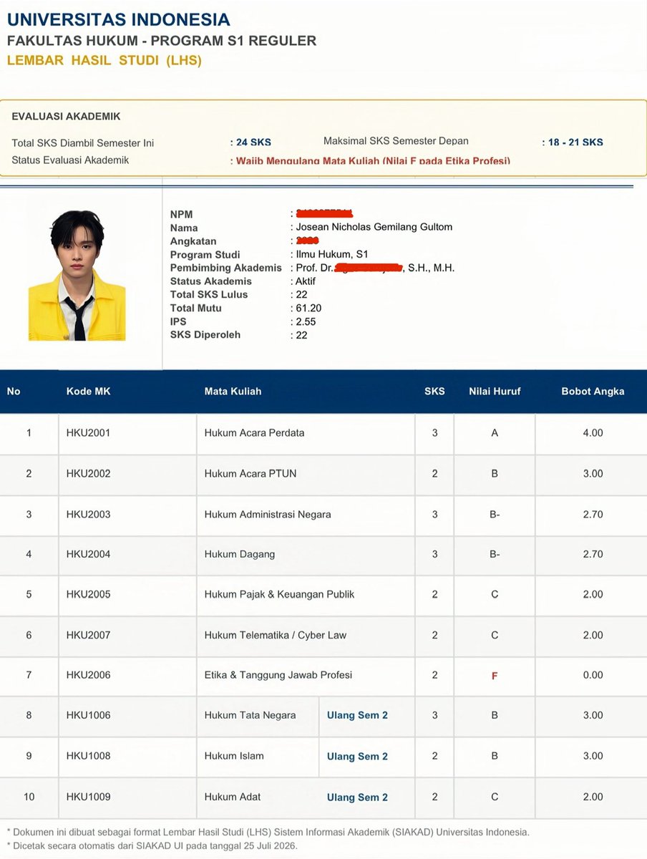Click the IPS value '2.55'
This screenshot has height=859, width=647.
306,321
